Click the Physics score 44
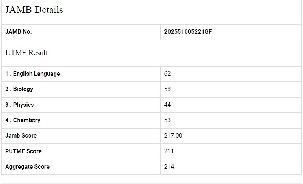Screen dimensions: 303x184 coord(168,105)
